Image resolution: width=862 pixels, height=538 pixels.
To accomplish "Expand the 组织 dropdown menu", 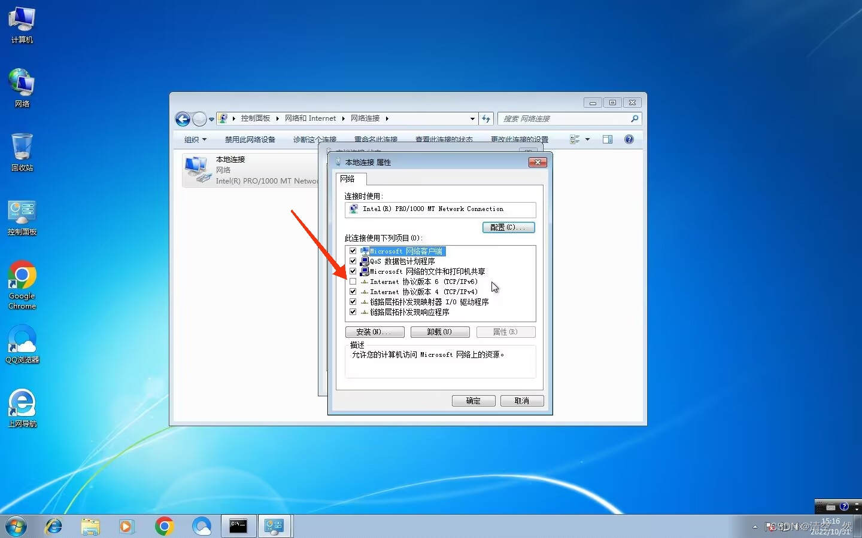I will click(x=196, y=139).
